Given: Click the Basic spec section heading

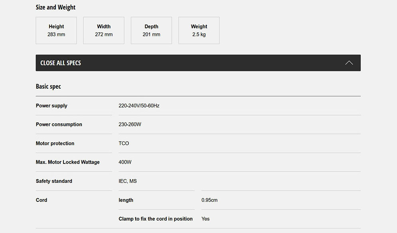Looking at the screenshot, I should [x=48, y=87].
